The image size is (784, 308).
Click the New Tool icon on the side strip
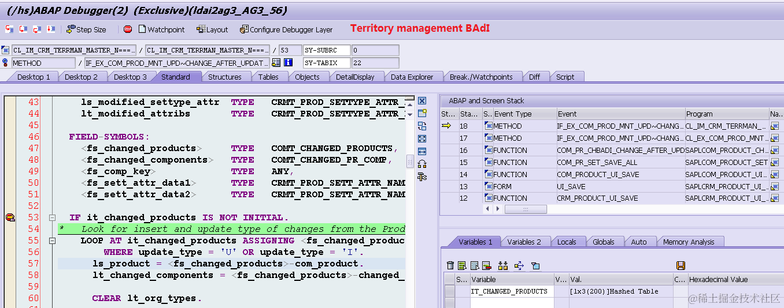[422, 114]
